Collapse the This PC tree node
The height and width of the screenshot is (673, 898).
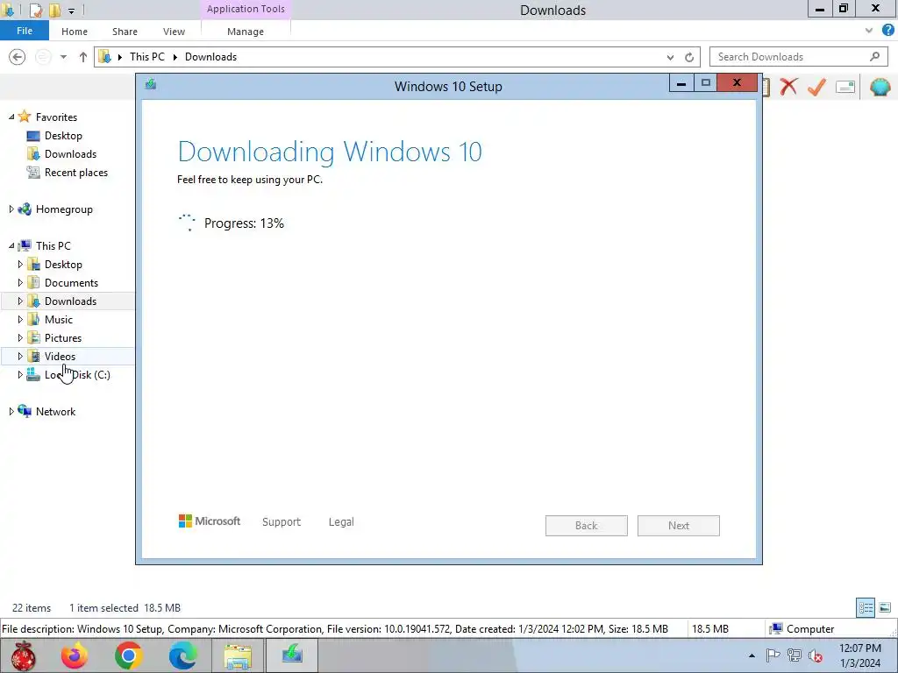tap(11, 245)
